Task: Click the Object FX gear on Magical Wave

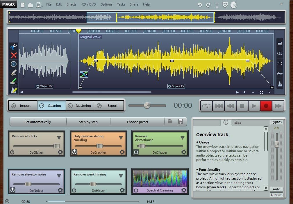Action: pyautogui.click(x=169, y=86)
